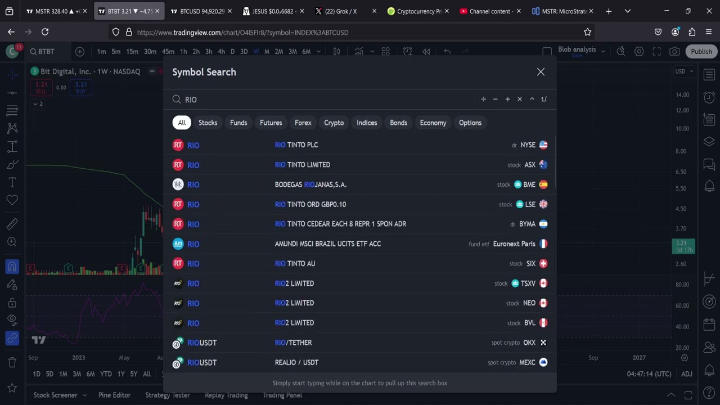Screen dimensions: 720x405
Task: Filter search results by Forex
Action: point(303,123)
